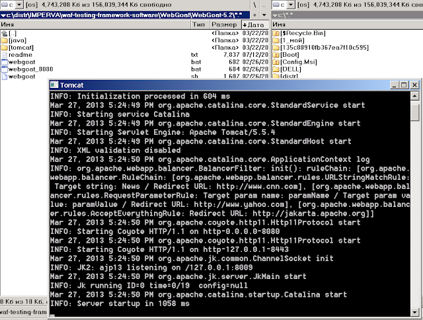This screenshot has width=423, height=320.
Task: Sort left panel by Тип column
Action: 200,24
